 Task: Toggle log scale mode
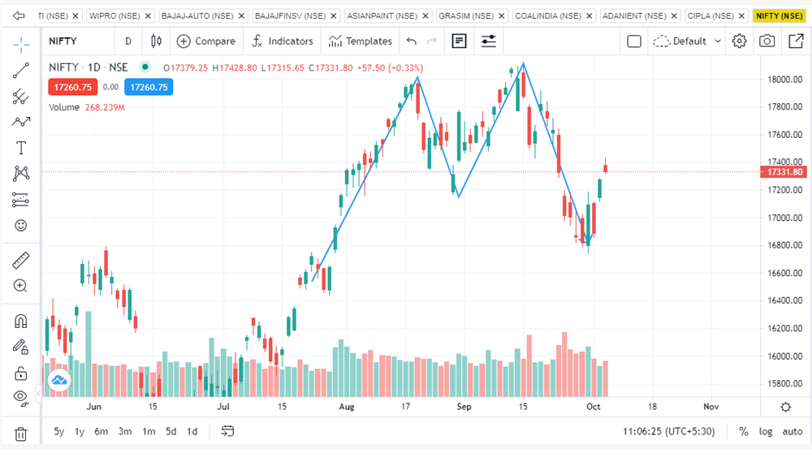pyautogui.click(x=766, y=431)
